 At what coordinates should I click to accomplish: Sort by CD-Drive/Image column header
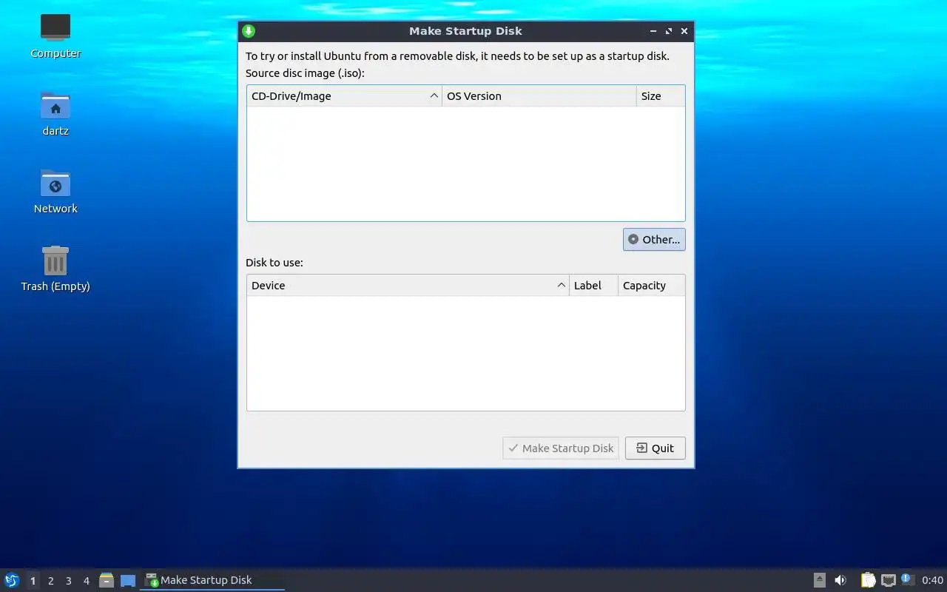tap(344, 96)
